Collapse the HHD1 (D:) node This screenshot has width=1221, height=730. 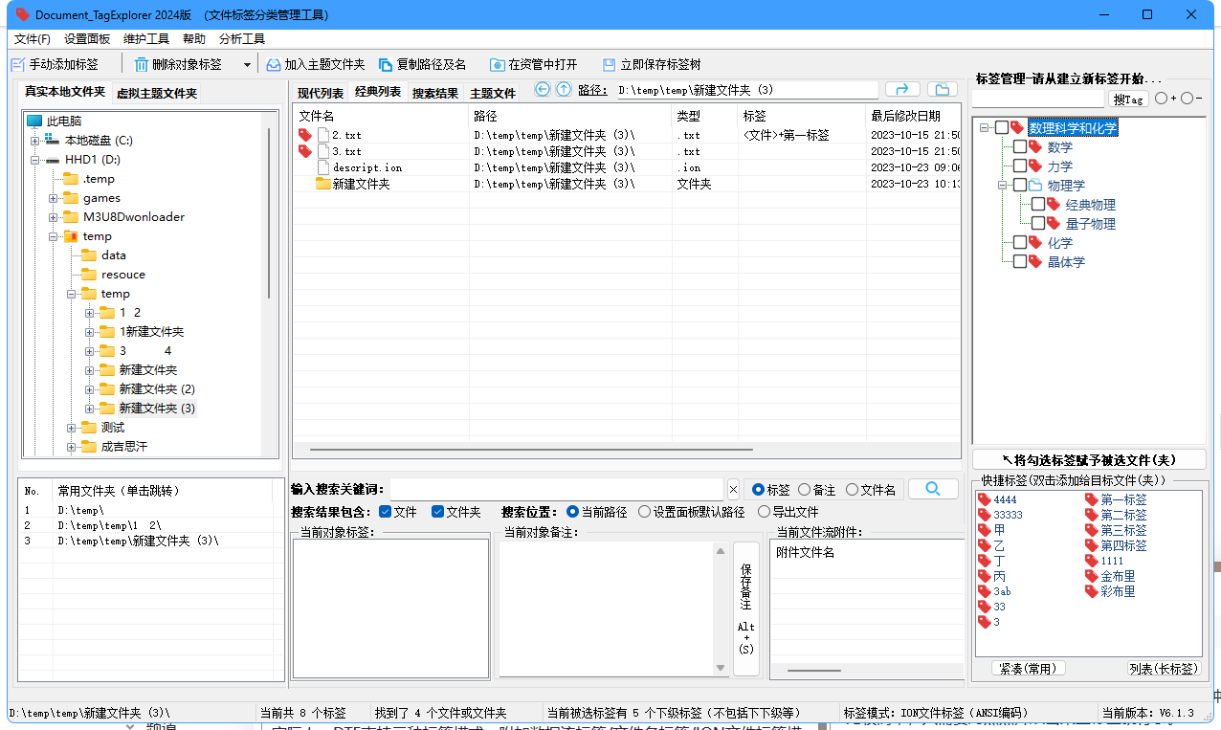pos(34,160)
